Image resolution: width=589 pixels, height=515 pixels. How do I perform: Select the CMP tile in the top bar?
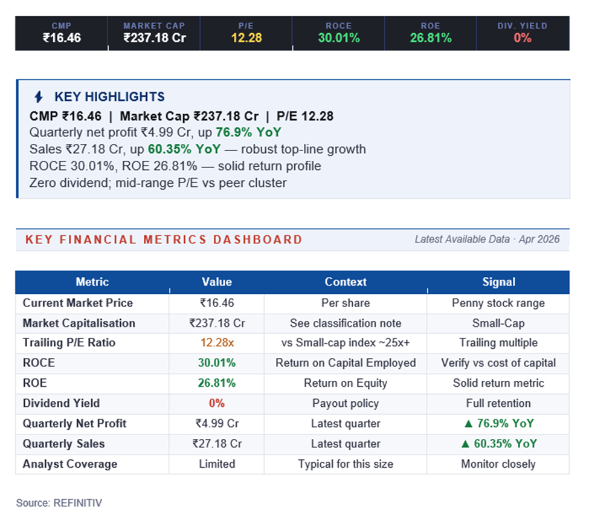click(62, 33)
